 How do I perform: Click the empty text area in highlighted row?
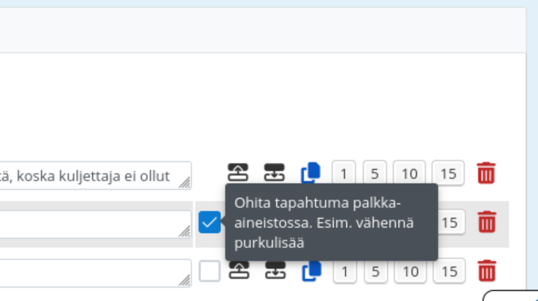point(95,224)
